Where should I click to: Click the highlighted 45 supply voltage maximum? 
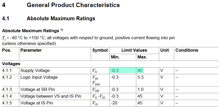point(140,70)
